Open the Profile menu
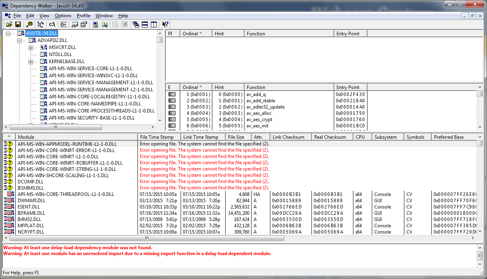Image resolution: width=487 pixels, height=279 pixels. click(x=83, y=16)
